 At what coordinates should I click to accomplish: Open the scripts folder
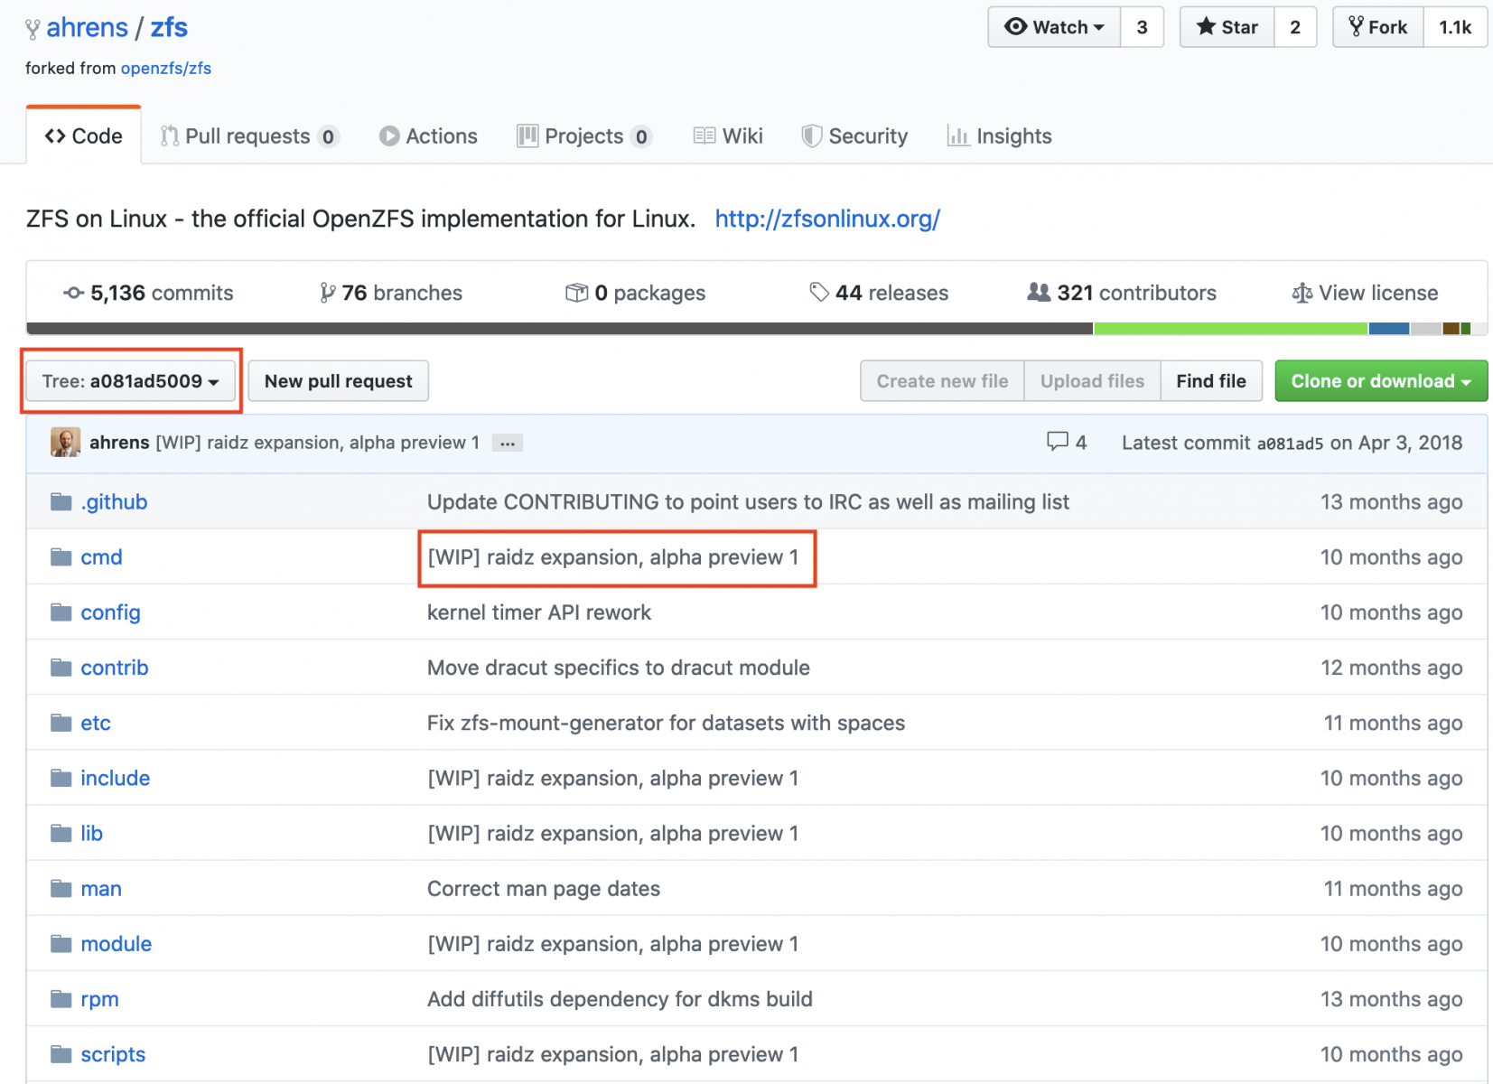click(113, 1054)
